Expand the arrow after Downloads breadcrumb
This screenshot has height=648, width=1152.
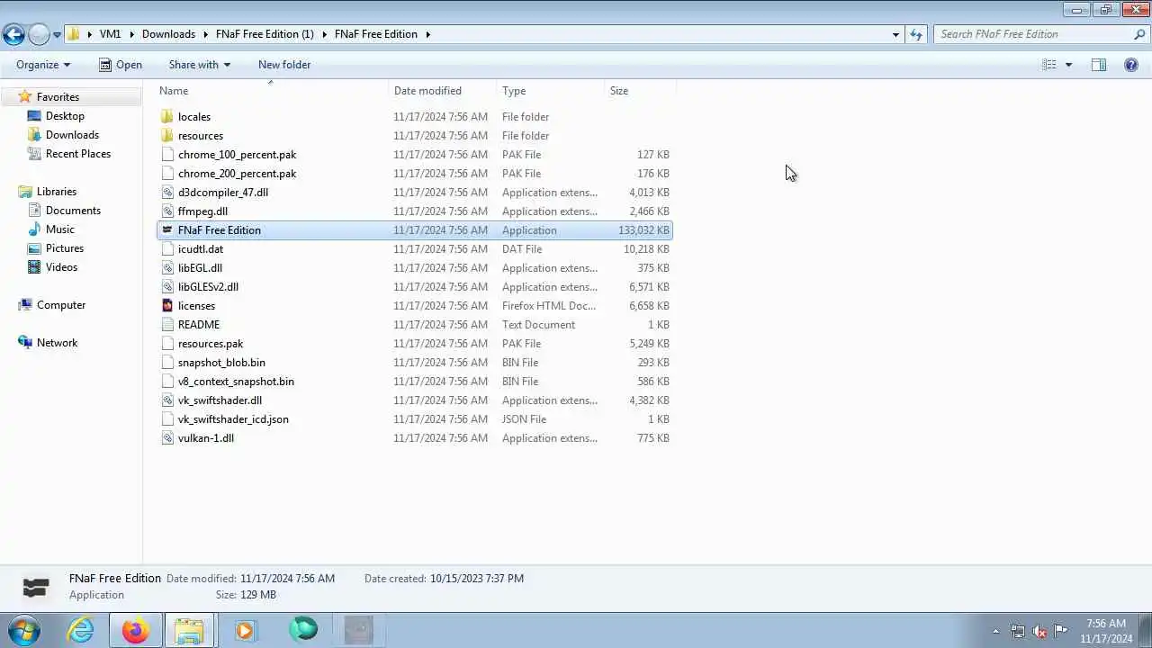[x=205, y=34]
